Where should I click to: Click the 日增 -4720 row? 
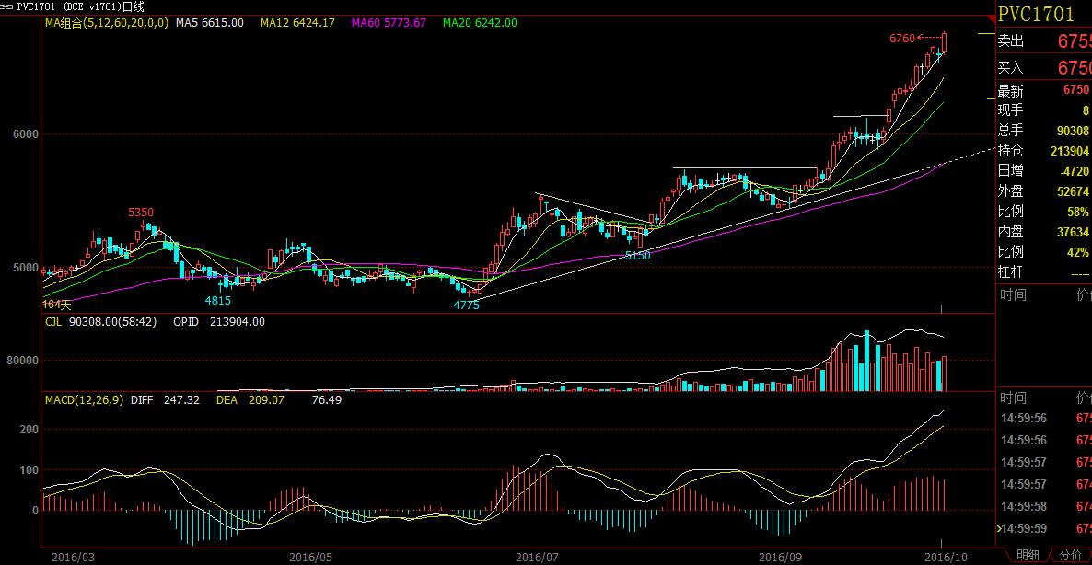pos(1044,171)
